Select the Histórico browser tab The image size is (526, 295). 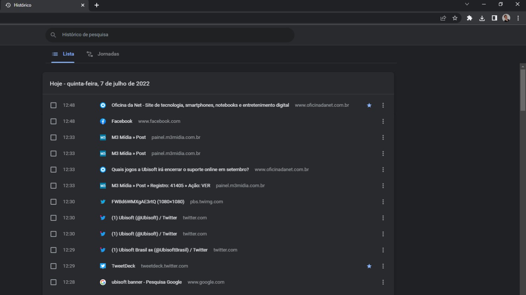click(45, 5)
